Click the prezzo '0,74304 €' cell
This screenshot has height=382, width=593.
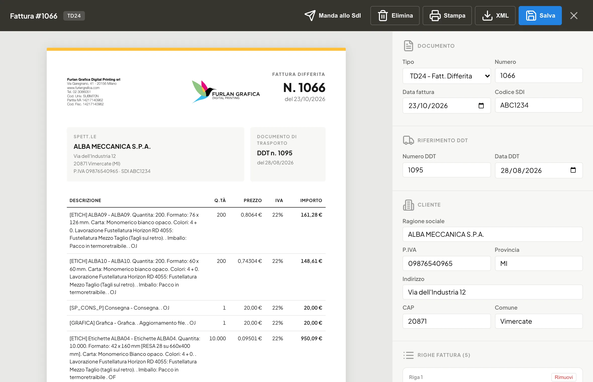tap(250, 261)
